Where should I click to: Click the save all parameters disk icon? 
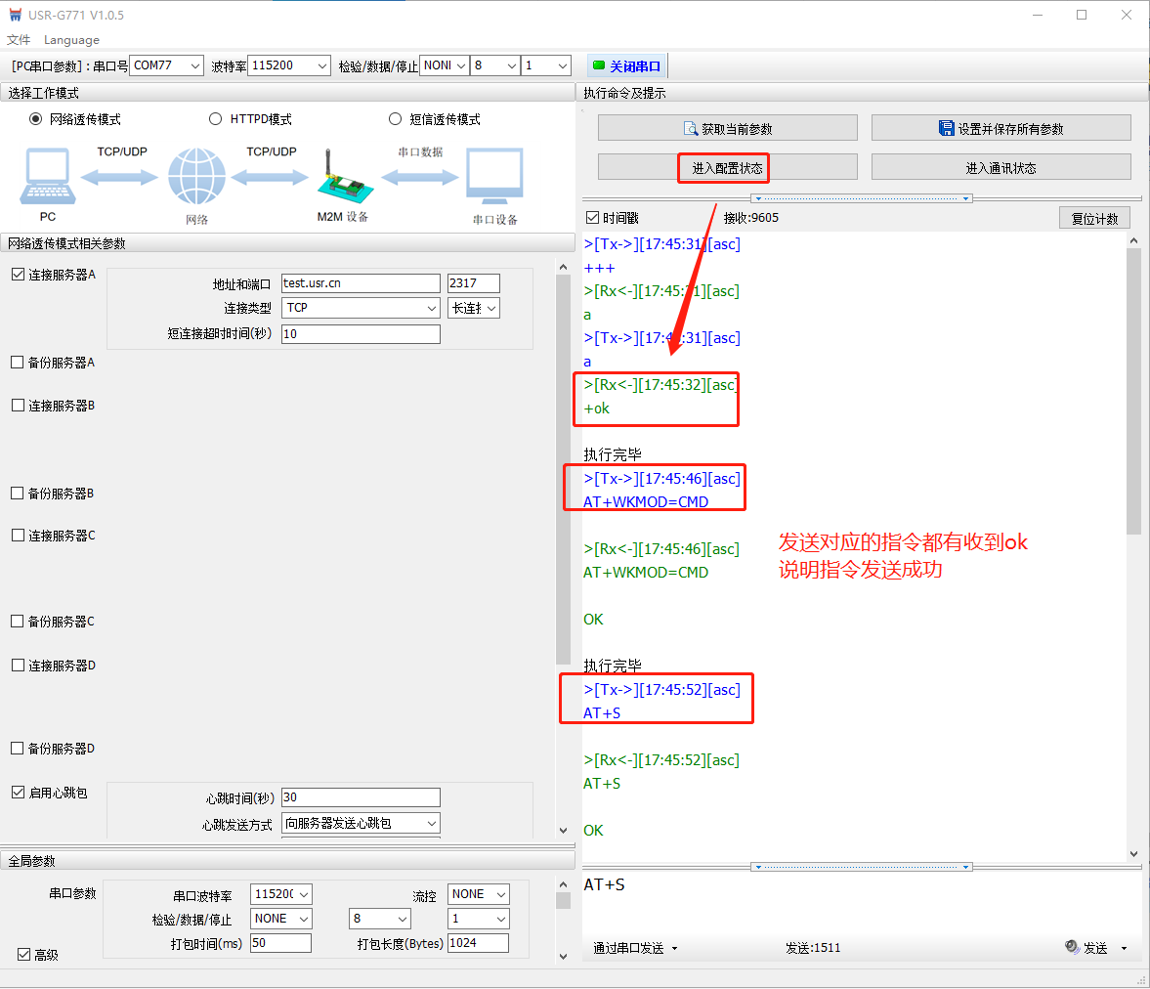click(x=946, y=128)
